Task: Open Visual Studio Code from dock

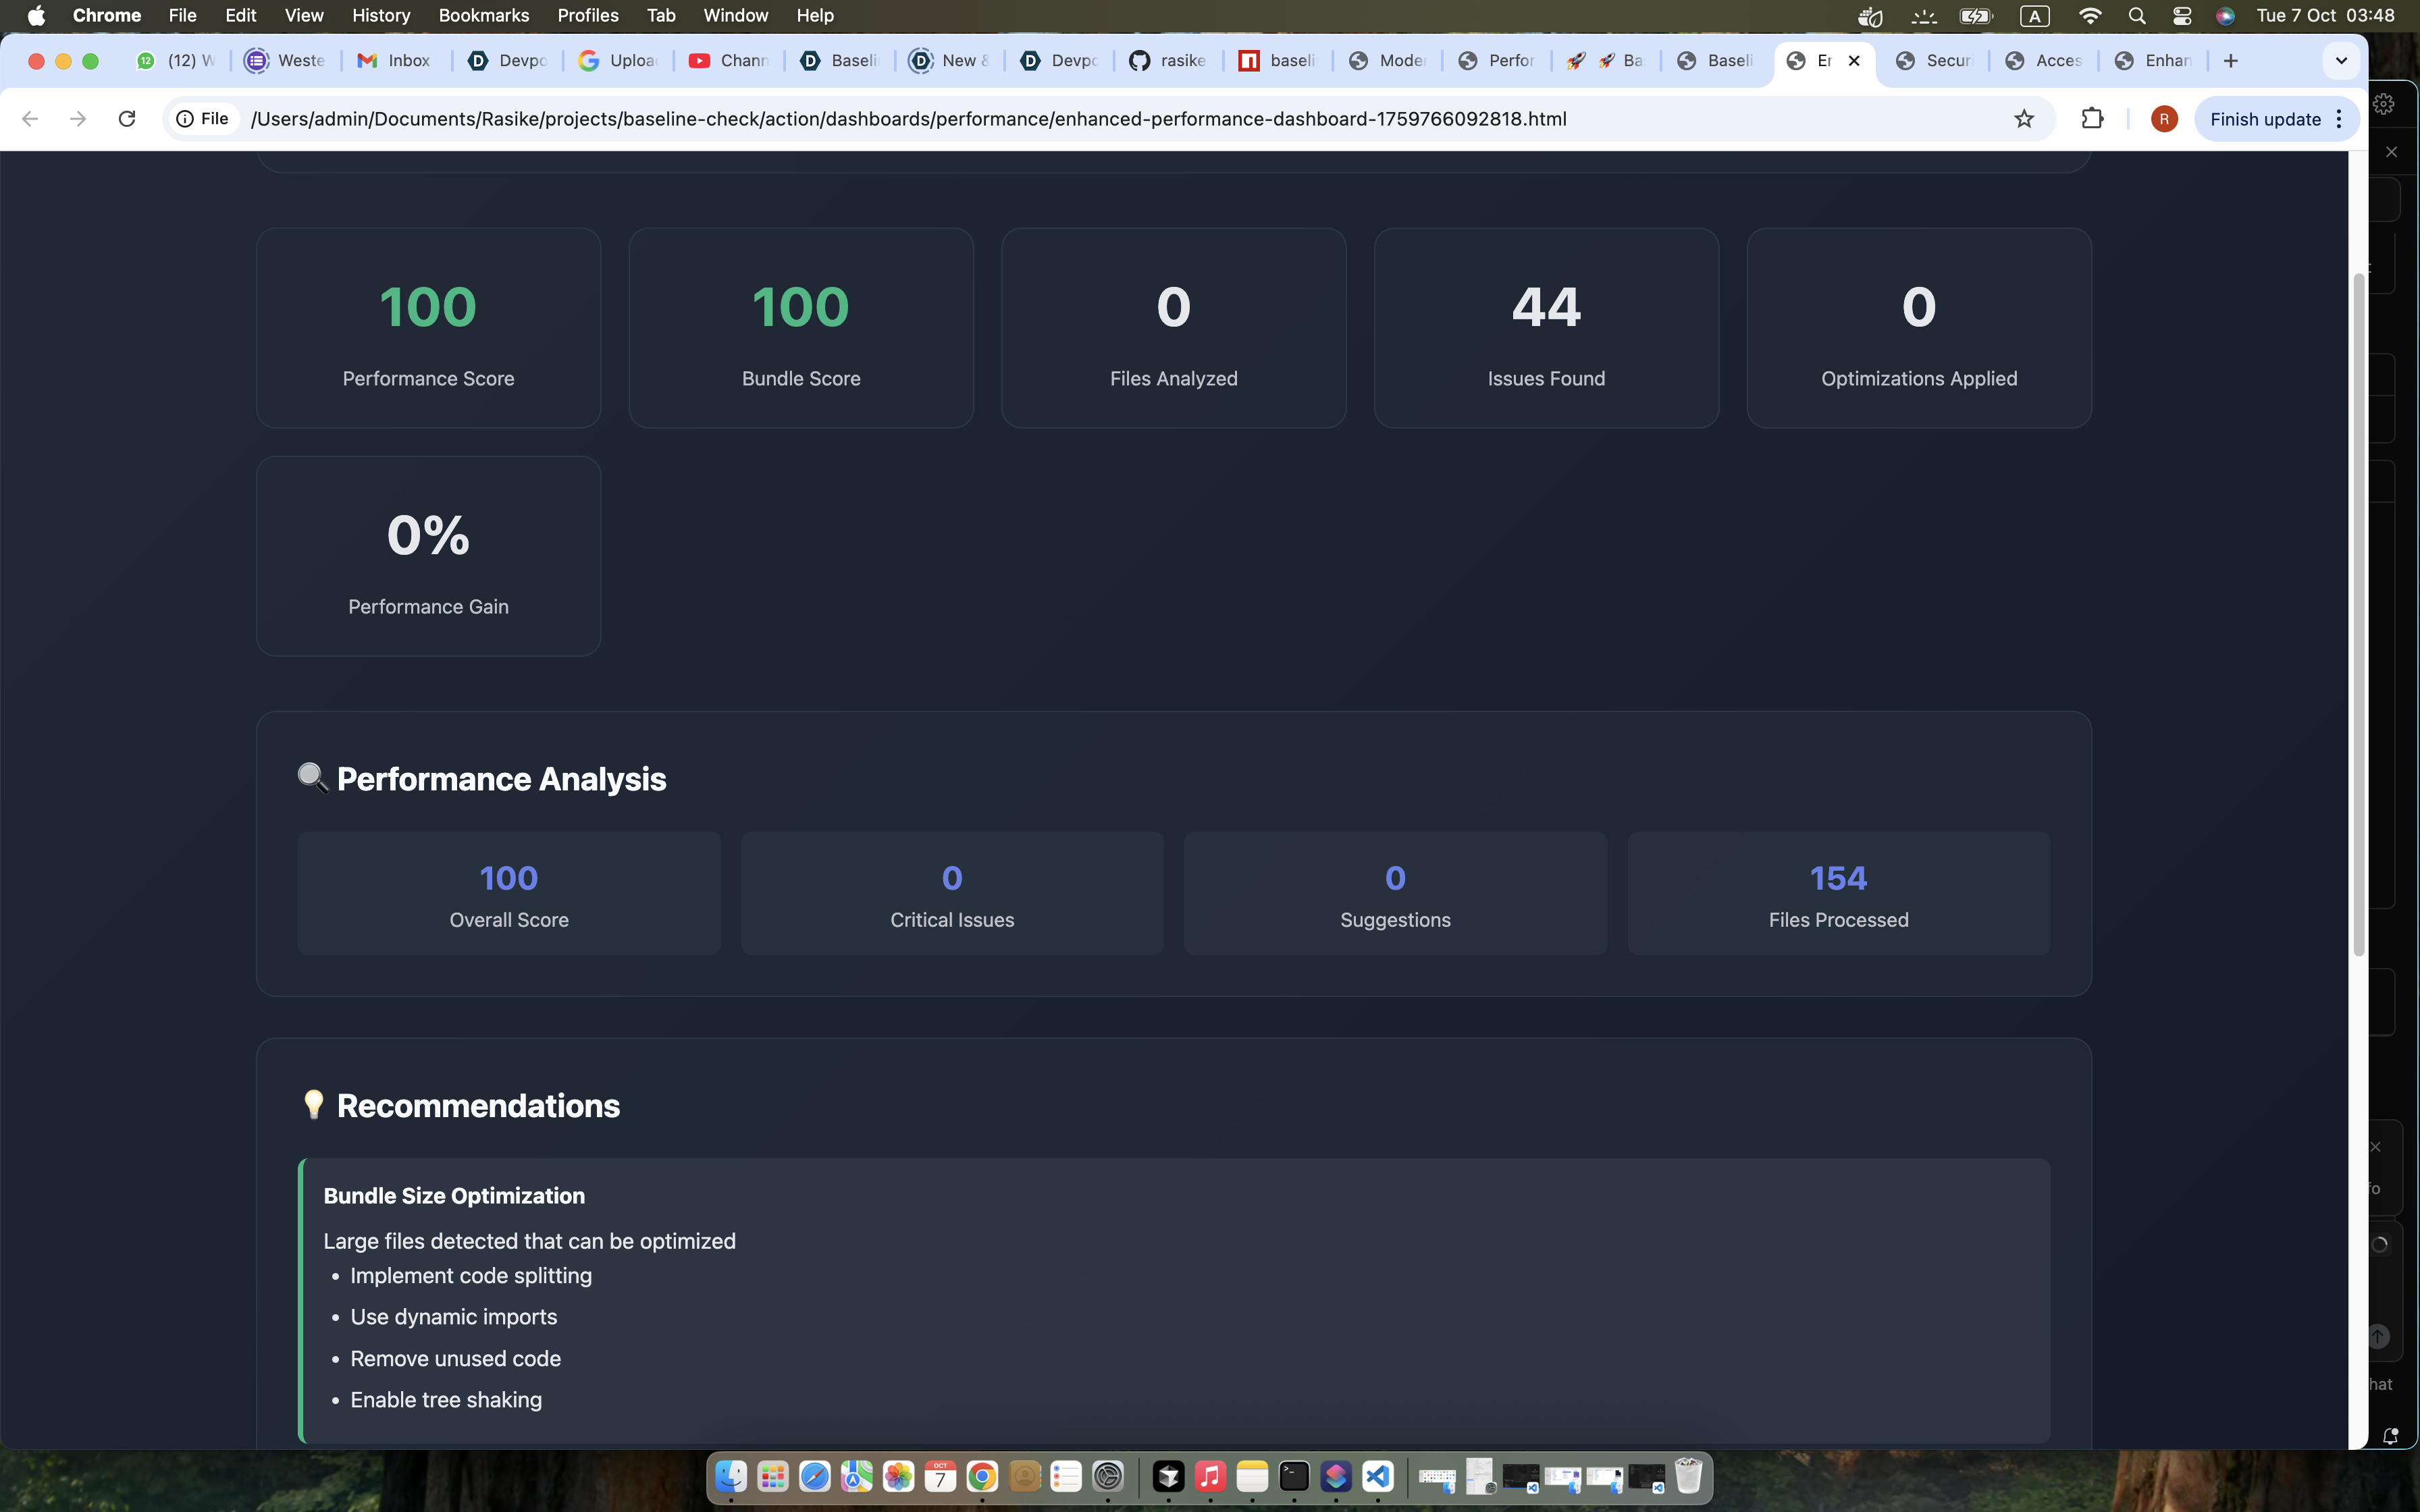Action: tap(1378, 1476)
